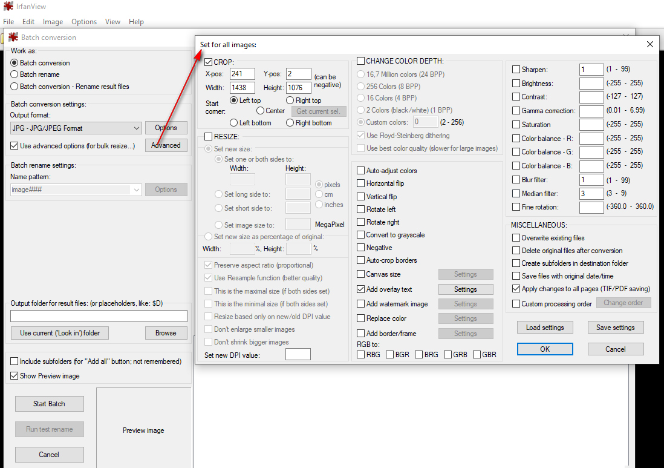Enable Horizontal flip

pyautogui.click(x=361, y=183)
